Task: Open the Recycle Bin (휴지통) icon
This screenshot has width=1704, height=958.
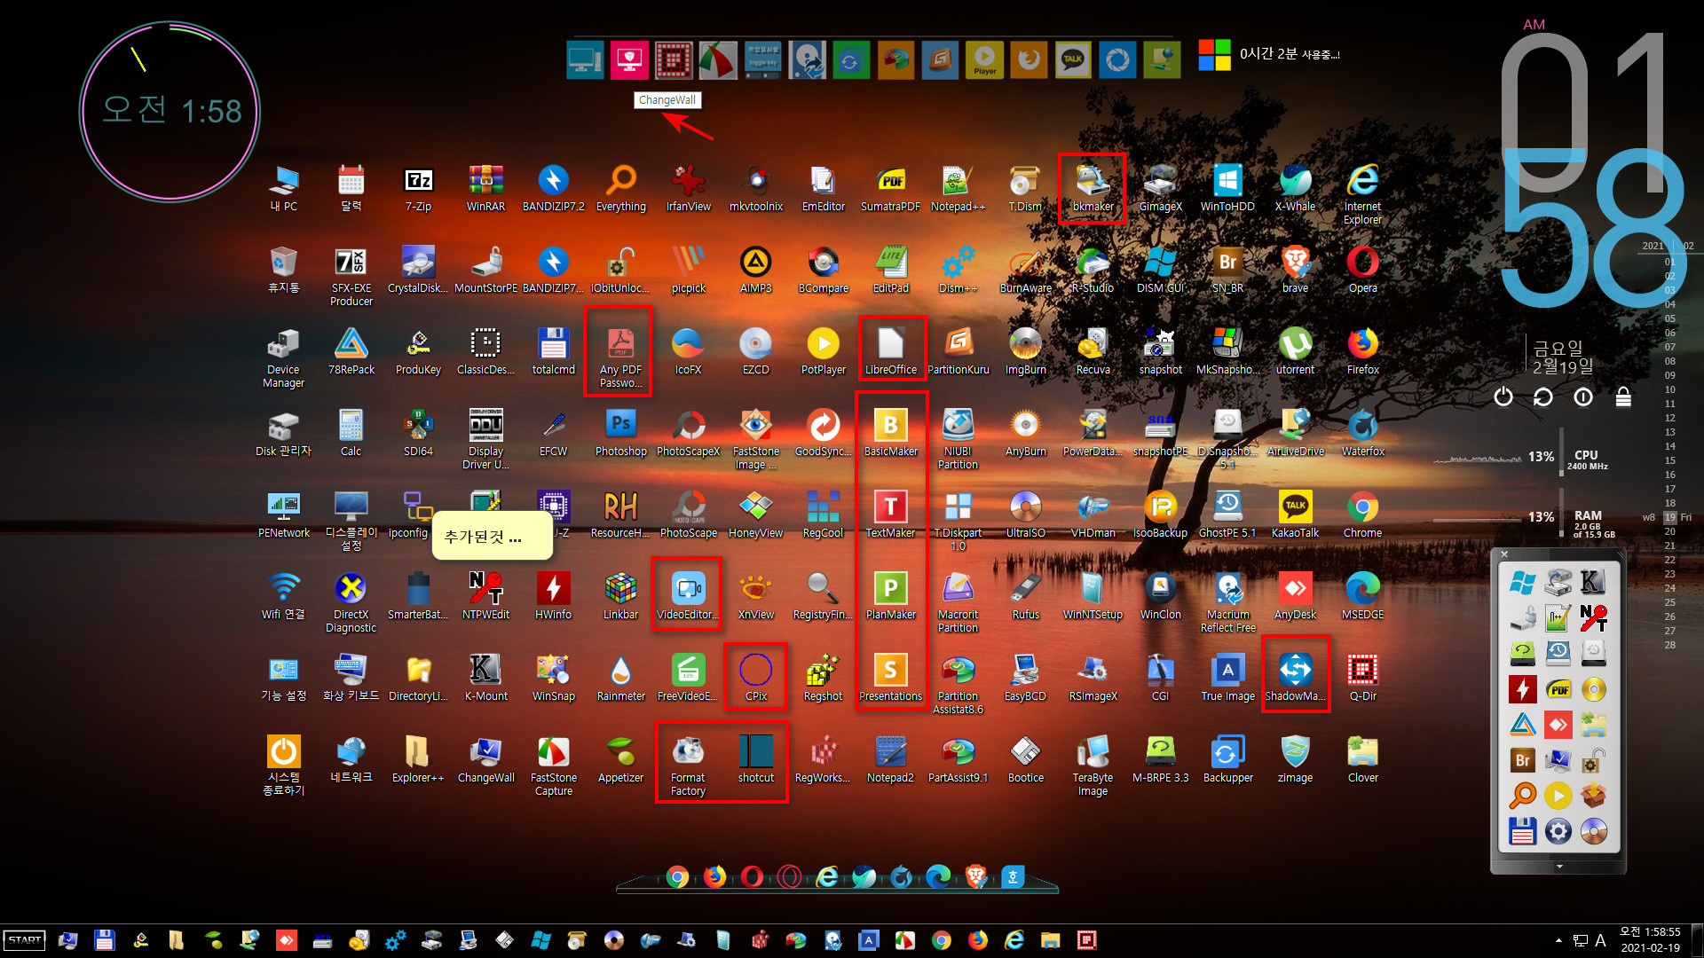Action: click(x=283, y=270)
